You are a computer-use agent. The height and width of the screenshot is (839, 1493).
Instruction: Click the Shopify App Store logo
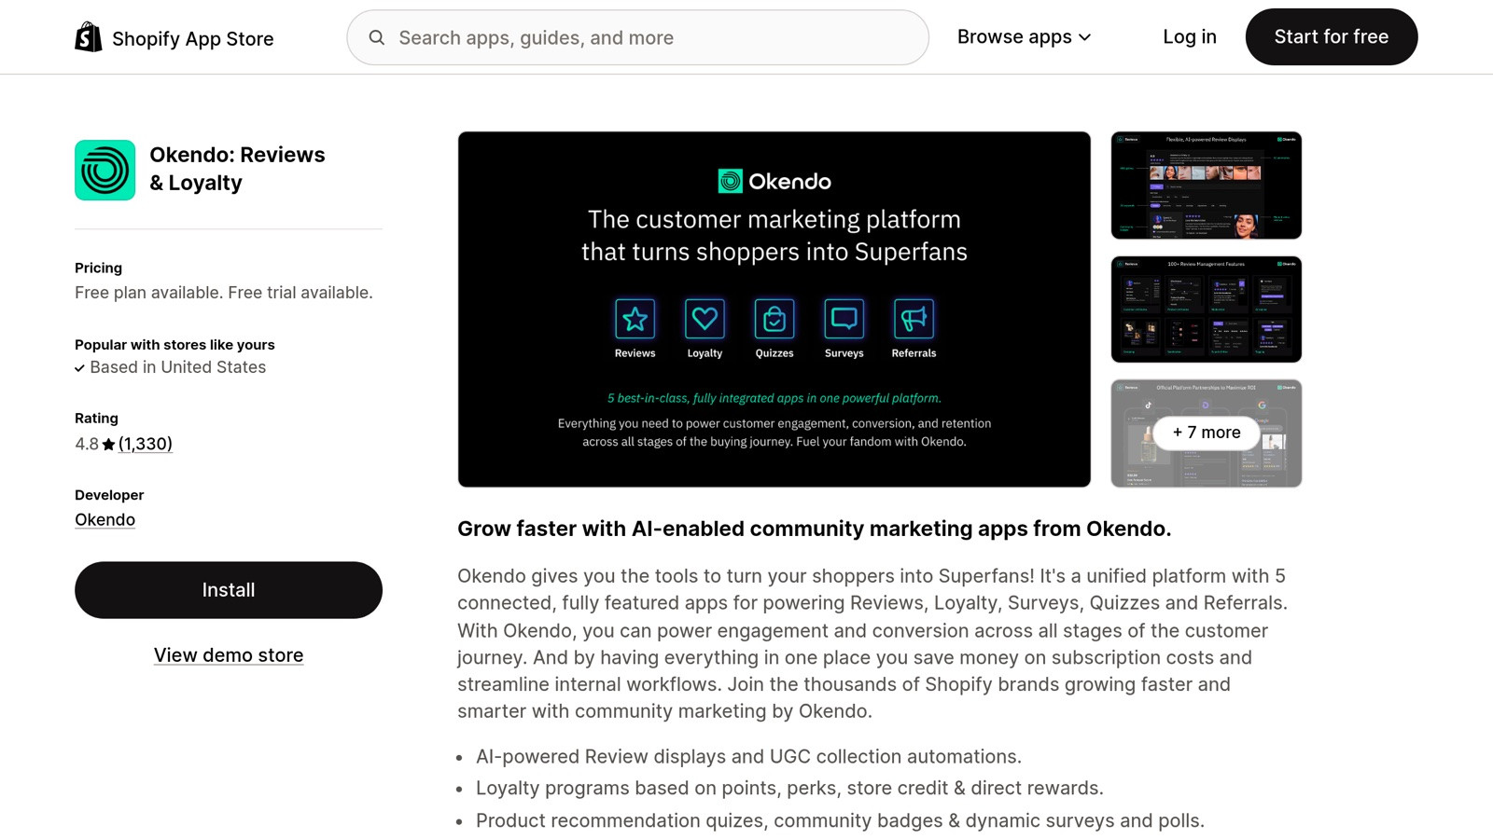pyautogui.click(x=89, y=36)
